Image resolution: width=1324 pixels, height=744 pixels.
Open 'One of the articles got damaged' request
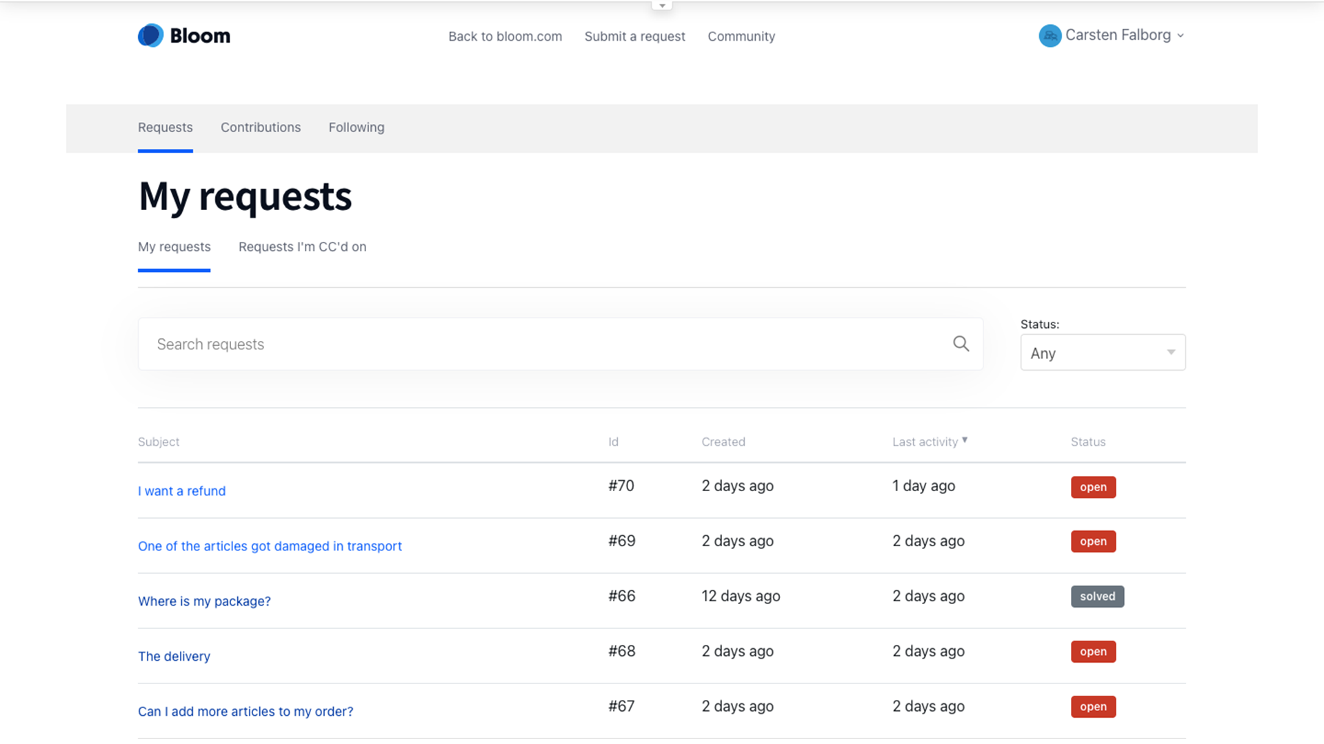pos(270,546)
